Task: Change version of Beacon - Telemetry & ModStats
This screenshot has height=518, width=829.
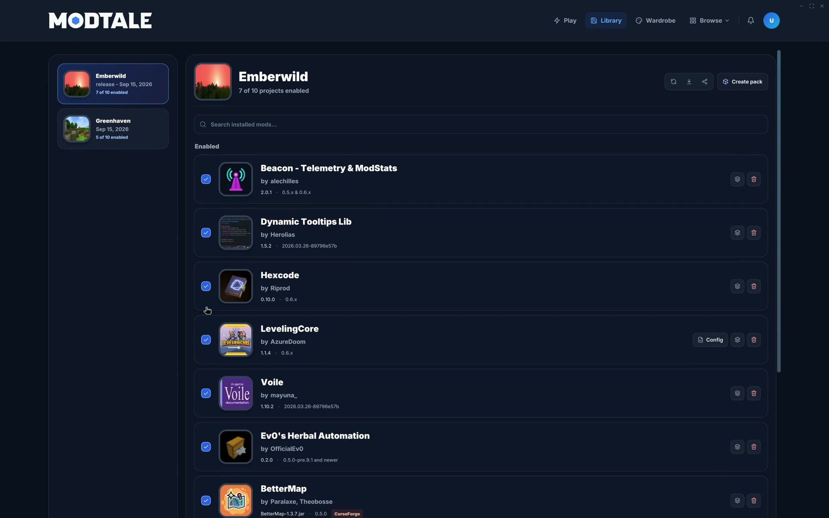Action: point(737,179)
